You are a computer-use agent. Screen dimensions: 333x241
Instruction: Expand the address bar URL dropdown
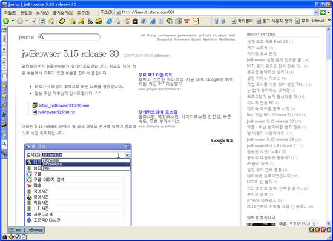[316, 12]
